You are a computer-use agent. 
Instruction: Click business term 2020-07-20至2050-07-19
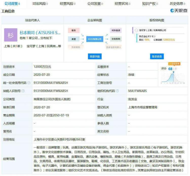click(x=51, y=115)
